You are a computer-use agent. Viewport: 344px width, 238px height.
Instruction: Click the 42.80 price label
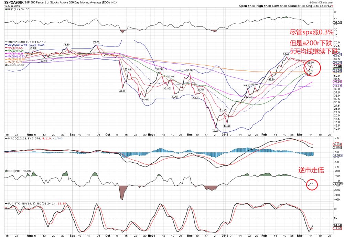point(167,88)
